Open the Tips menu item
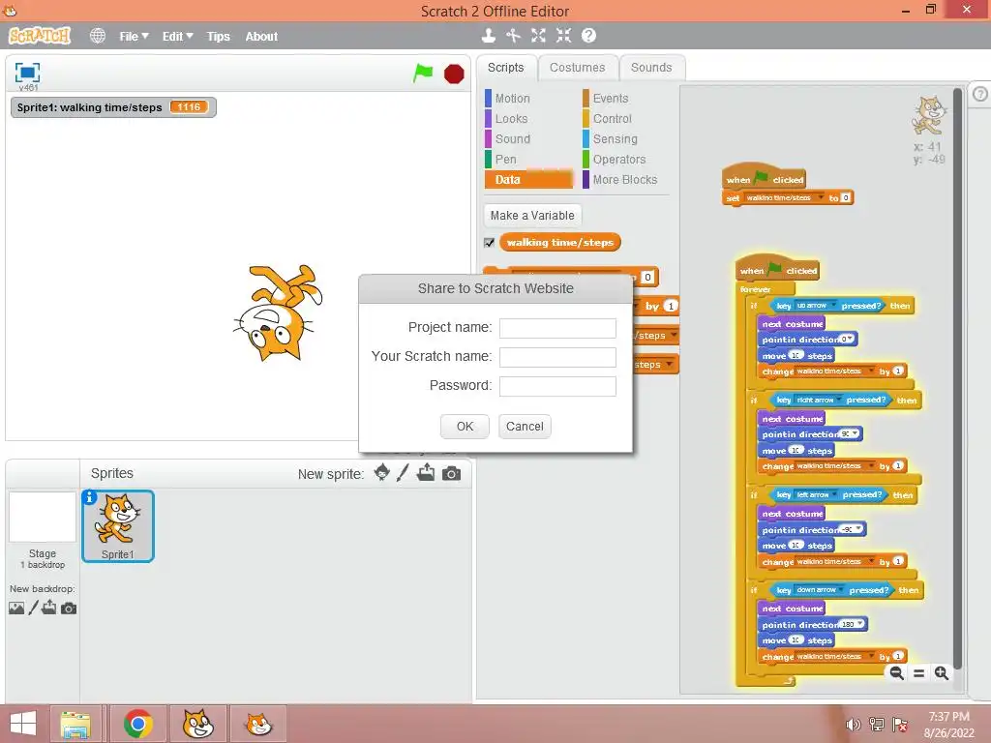 tap(218, 37)
